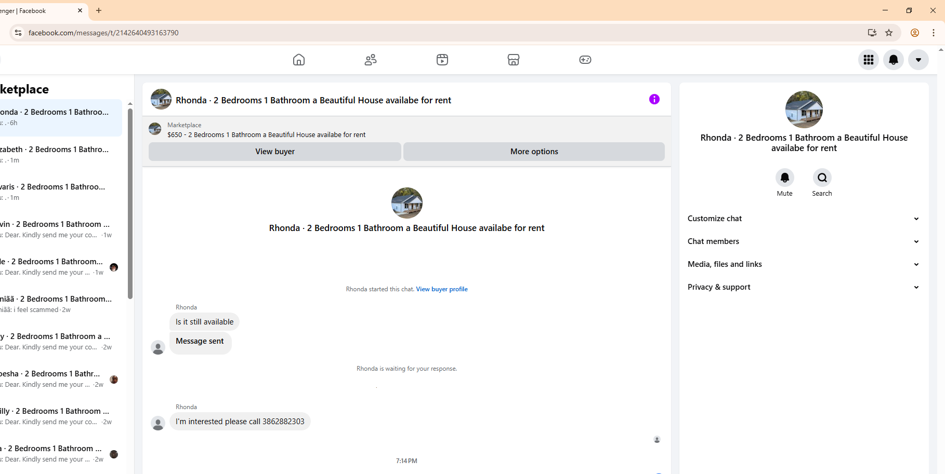Click the install app icon in address bar
The width and height of the screenshot is (945, 474).
(872, 33)
